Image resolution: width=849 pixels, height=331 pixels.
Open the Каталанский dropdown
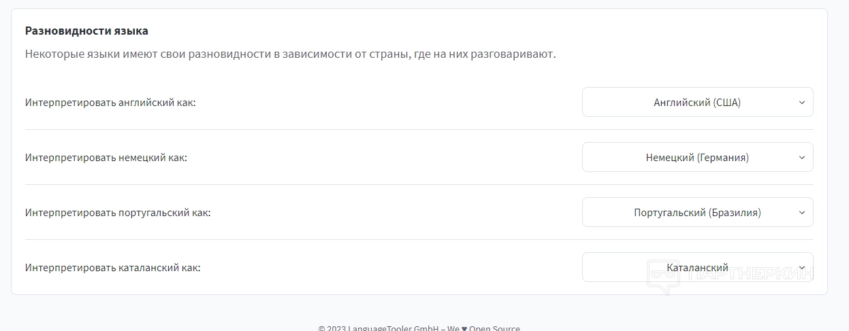tap(696, 268)
